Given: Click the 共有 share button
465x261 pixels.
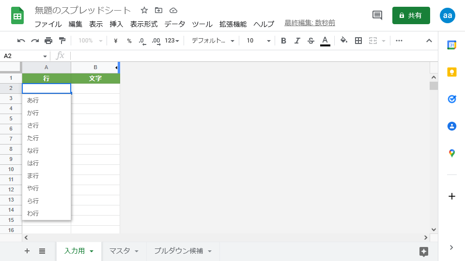Looking at the screenshot, I should click(411, 15).
